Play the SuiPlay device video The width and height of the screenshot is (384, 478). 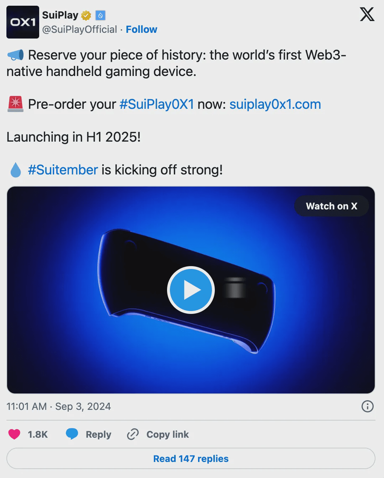(x=191, y=290)
